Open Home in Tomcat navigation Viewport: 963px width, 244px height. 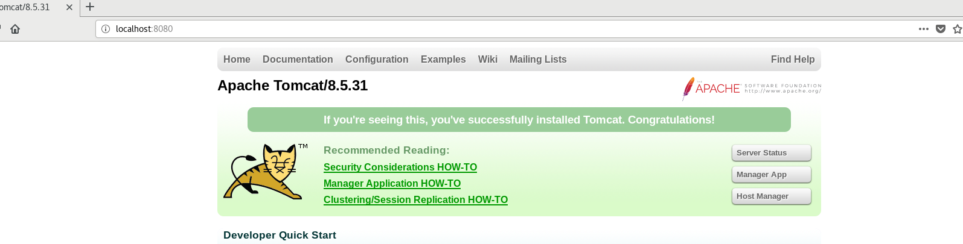[237, 59]
